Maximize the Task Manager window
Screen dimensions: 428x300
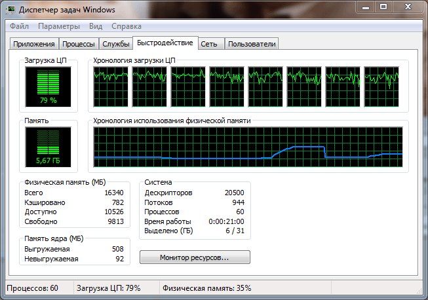(x=383, y=7)
